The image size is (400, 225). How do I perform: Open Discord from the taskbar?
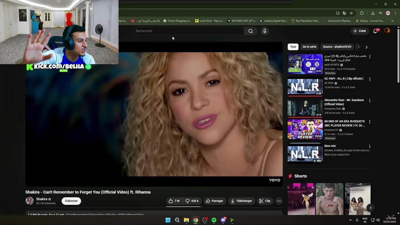[x=223, y=220]
